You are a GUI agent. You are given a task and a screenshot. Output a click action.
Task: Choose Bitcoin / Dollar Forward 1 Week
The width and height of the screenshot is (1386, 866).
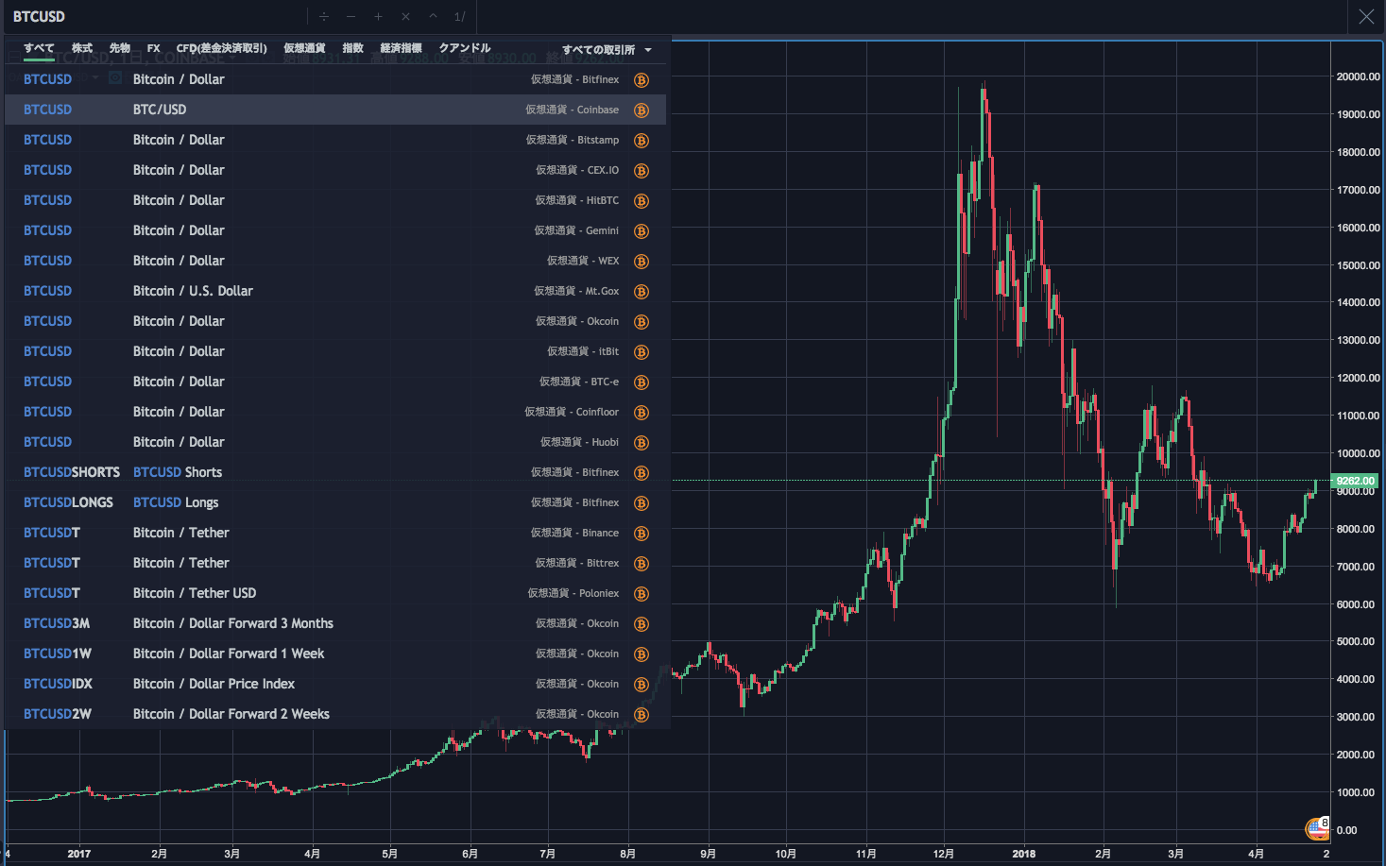[x=335, y=654]
